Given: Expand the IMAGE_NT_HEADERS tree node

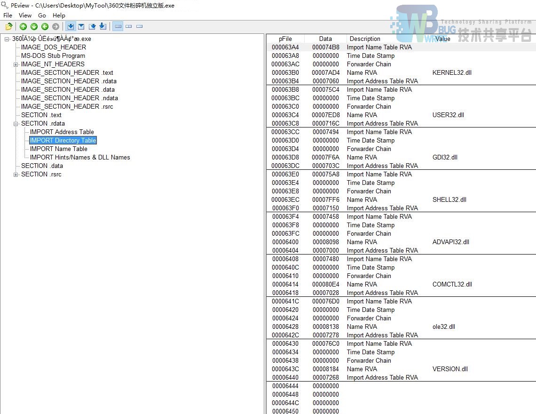Looking at the screenshot, I should (16, 64).
